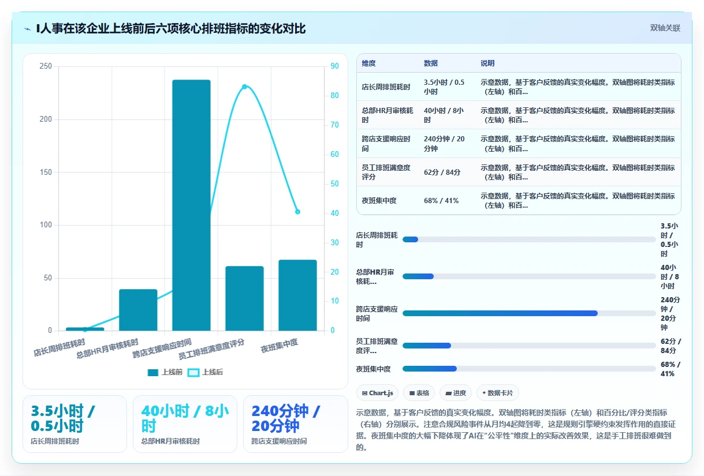Click the dashboard title heading
This screenshot has height=476, width=704.
coord(171,28)
